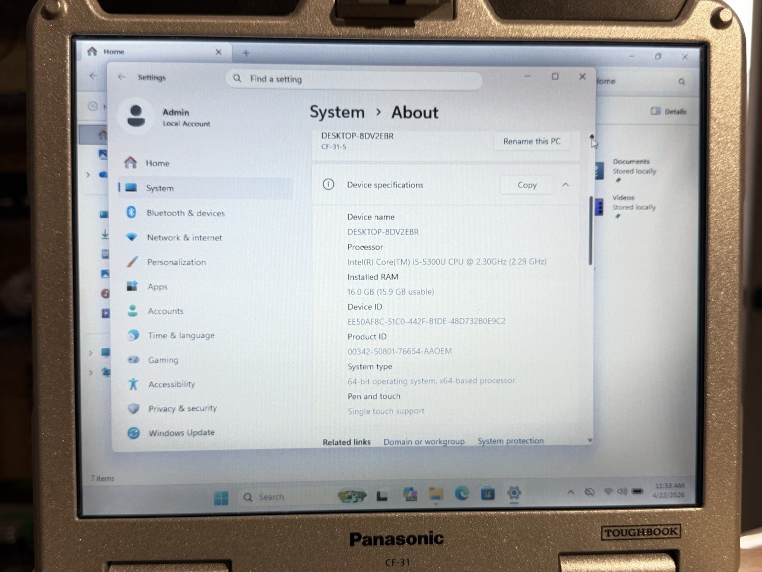
Task: Click the scroll down arrow in Settings
Action: tap(590, 440)
